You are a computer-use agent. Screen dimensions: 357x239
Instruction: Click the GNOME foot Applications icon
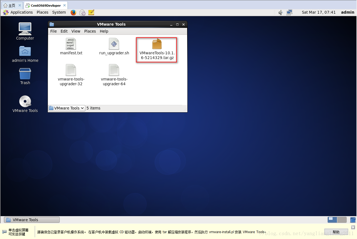click(x=6, y=12)
